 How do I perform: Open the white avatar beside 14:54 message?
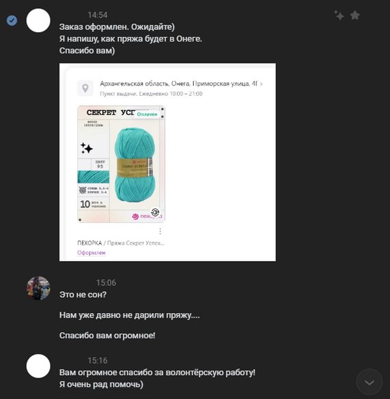(x=38, y=20)
